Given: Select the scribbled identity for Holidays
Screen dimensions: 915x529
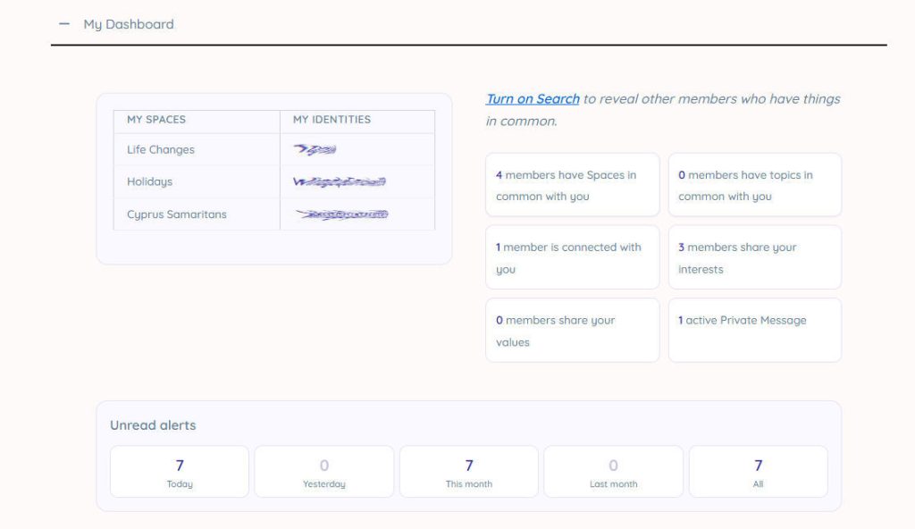Looking at the screenshot, I should tap(339, 181).
